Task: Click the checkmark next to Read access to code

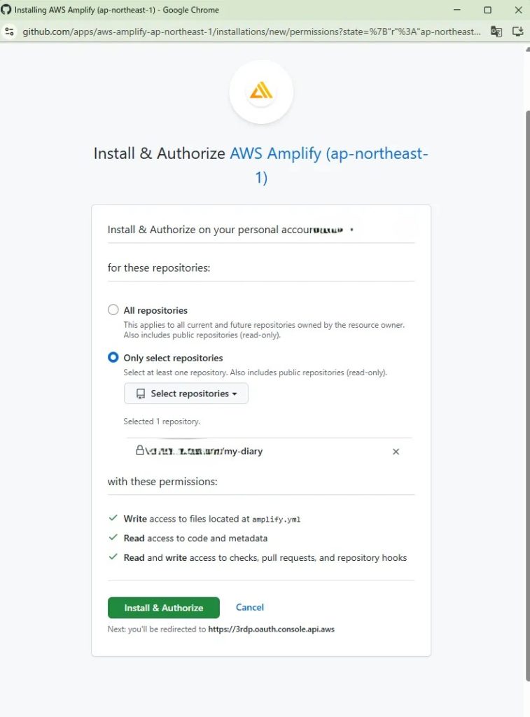Action: (113, 538)
